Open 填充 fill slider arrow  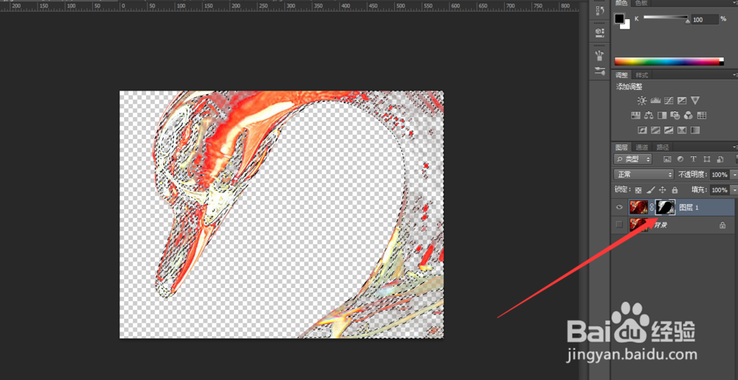pyautogui.click(x=734, y=190)
